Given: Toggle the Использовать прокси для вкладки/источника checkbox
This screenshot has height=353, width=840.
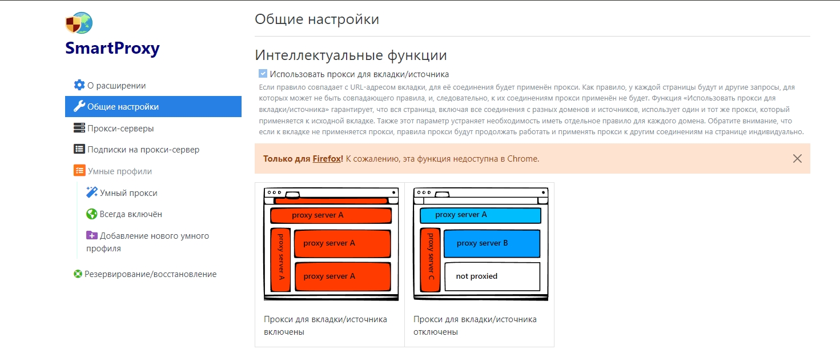Looking at the screenshot, I should coord(263,74).
